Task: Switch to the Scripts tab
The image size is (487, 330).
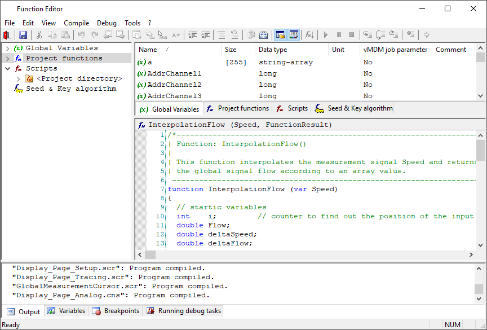Action: (292, 108)
